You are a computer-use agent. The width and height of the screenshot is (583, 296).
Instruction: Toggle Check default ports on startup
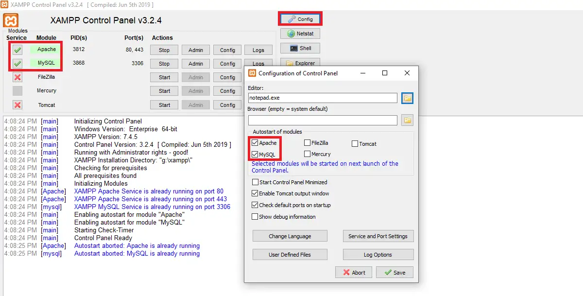click(x=255, y=205)
